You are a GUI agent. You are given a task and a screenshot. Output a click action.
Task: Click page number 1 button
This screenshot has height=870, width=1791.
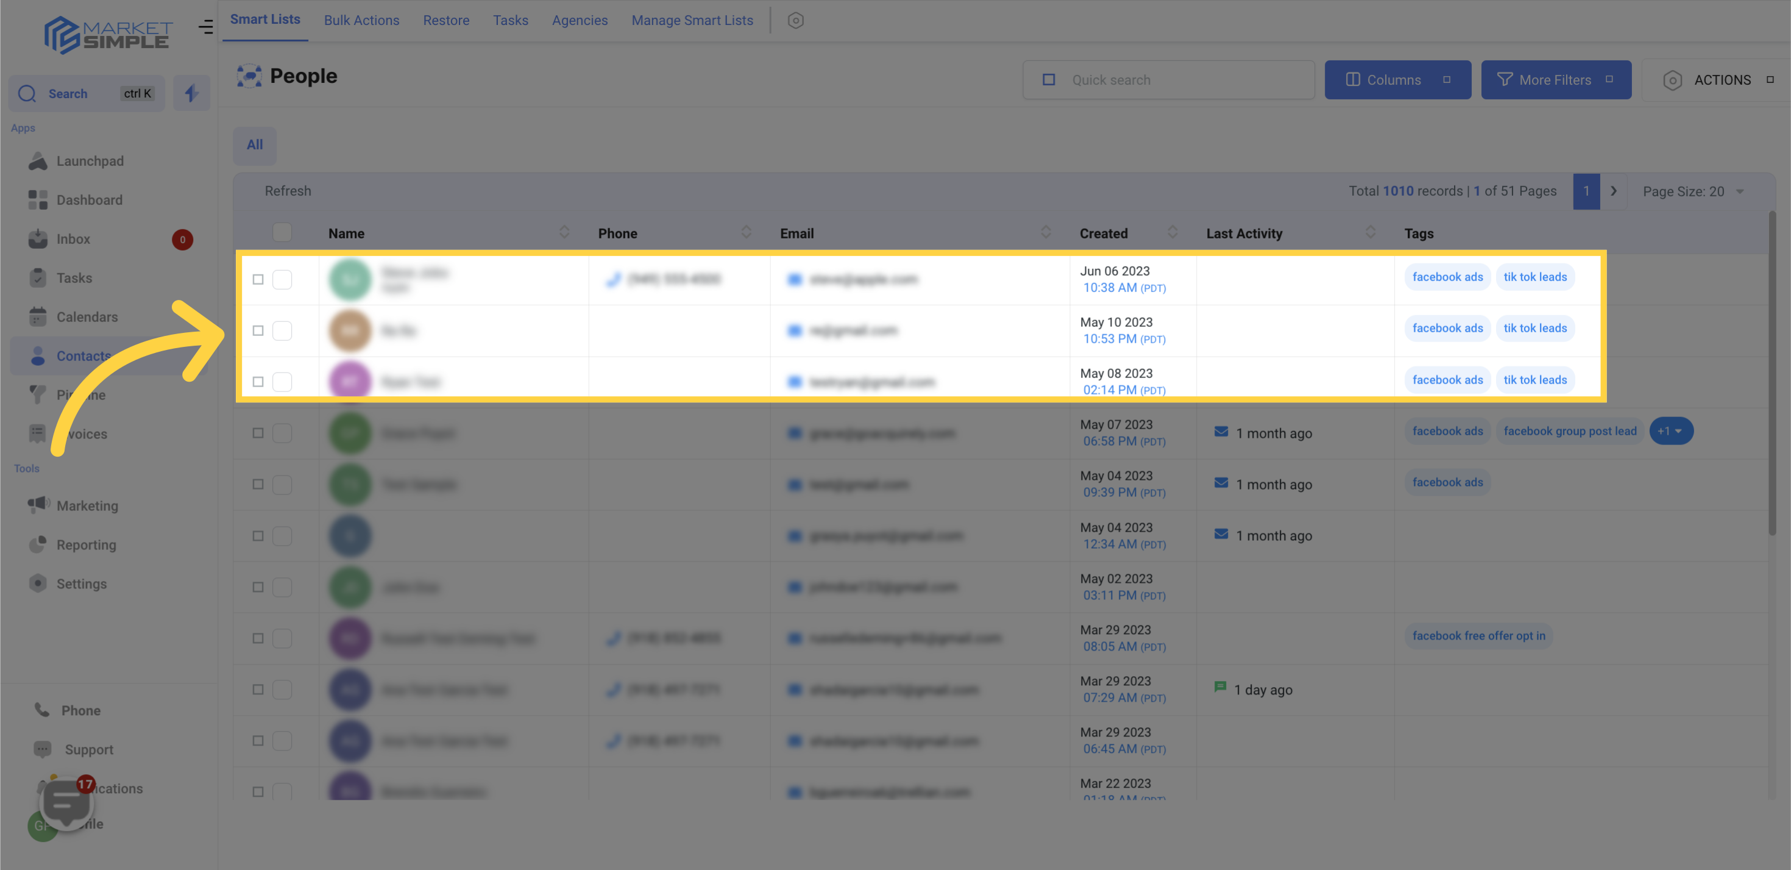[1586, 191]
